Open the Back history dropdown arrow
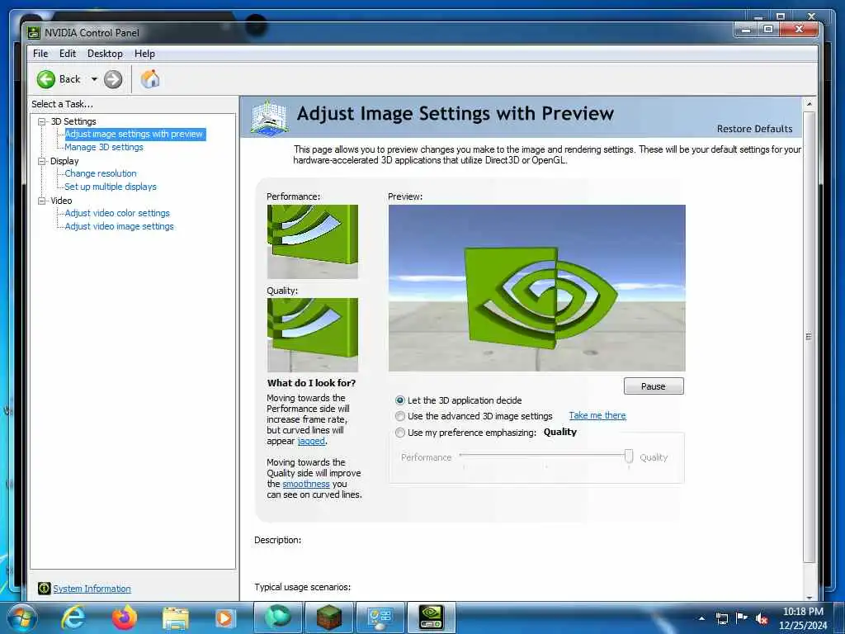The width and height of the screenshot is (845, 634). click(94, 79)
